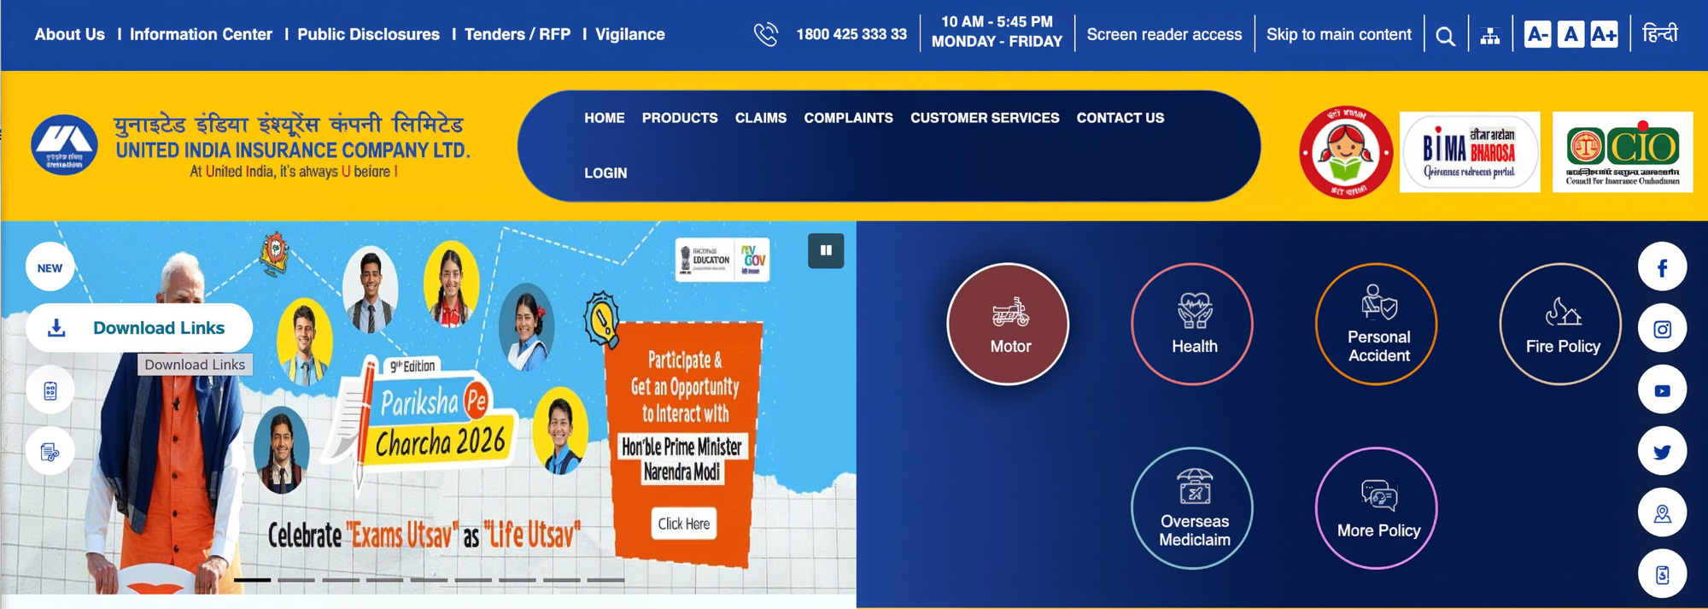Pause the banner slideshow
Viewport: 1708px width, 609px height.
(x=826, y=251)
